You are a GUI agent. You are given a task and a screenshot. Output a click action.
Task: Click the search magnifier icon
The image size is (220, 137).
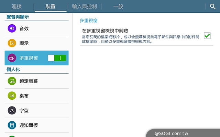click(x=212, y=6)
